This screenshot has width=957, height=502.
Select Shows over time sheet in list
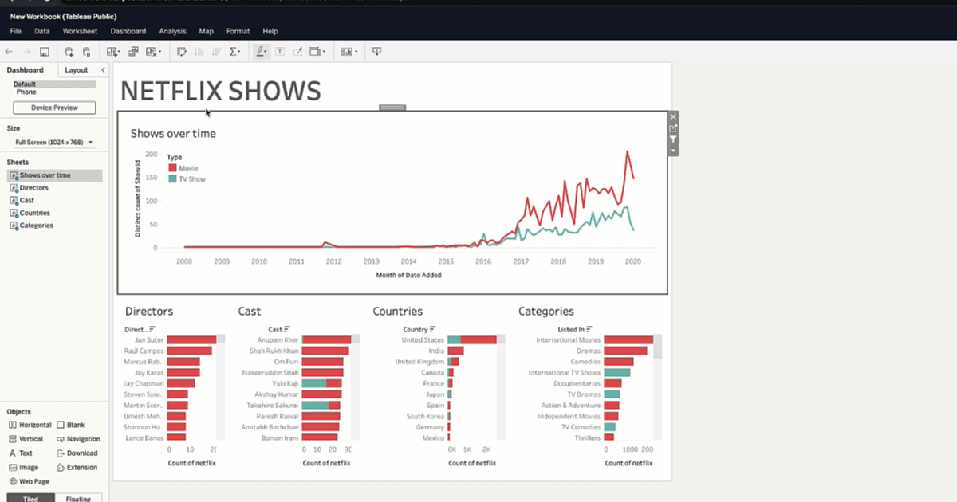(x=54, y=175)
